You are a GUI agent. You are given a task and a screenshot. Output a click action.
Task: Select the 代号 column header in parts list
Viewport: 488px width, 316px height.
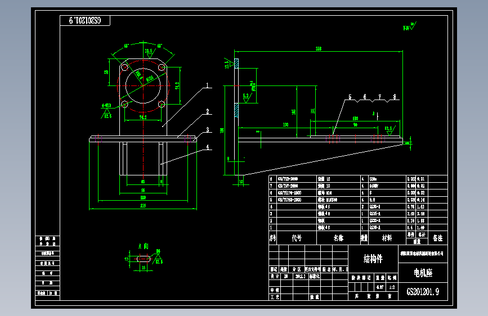click(x=297, y=238)
